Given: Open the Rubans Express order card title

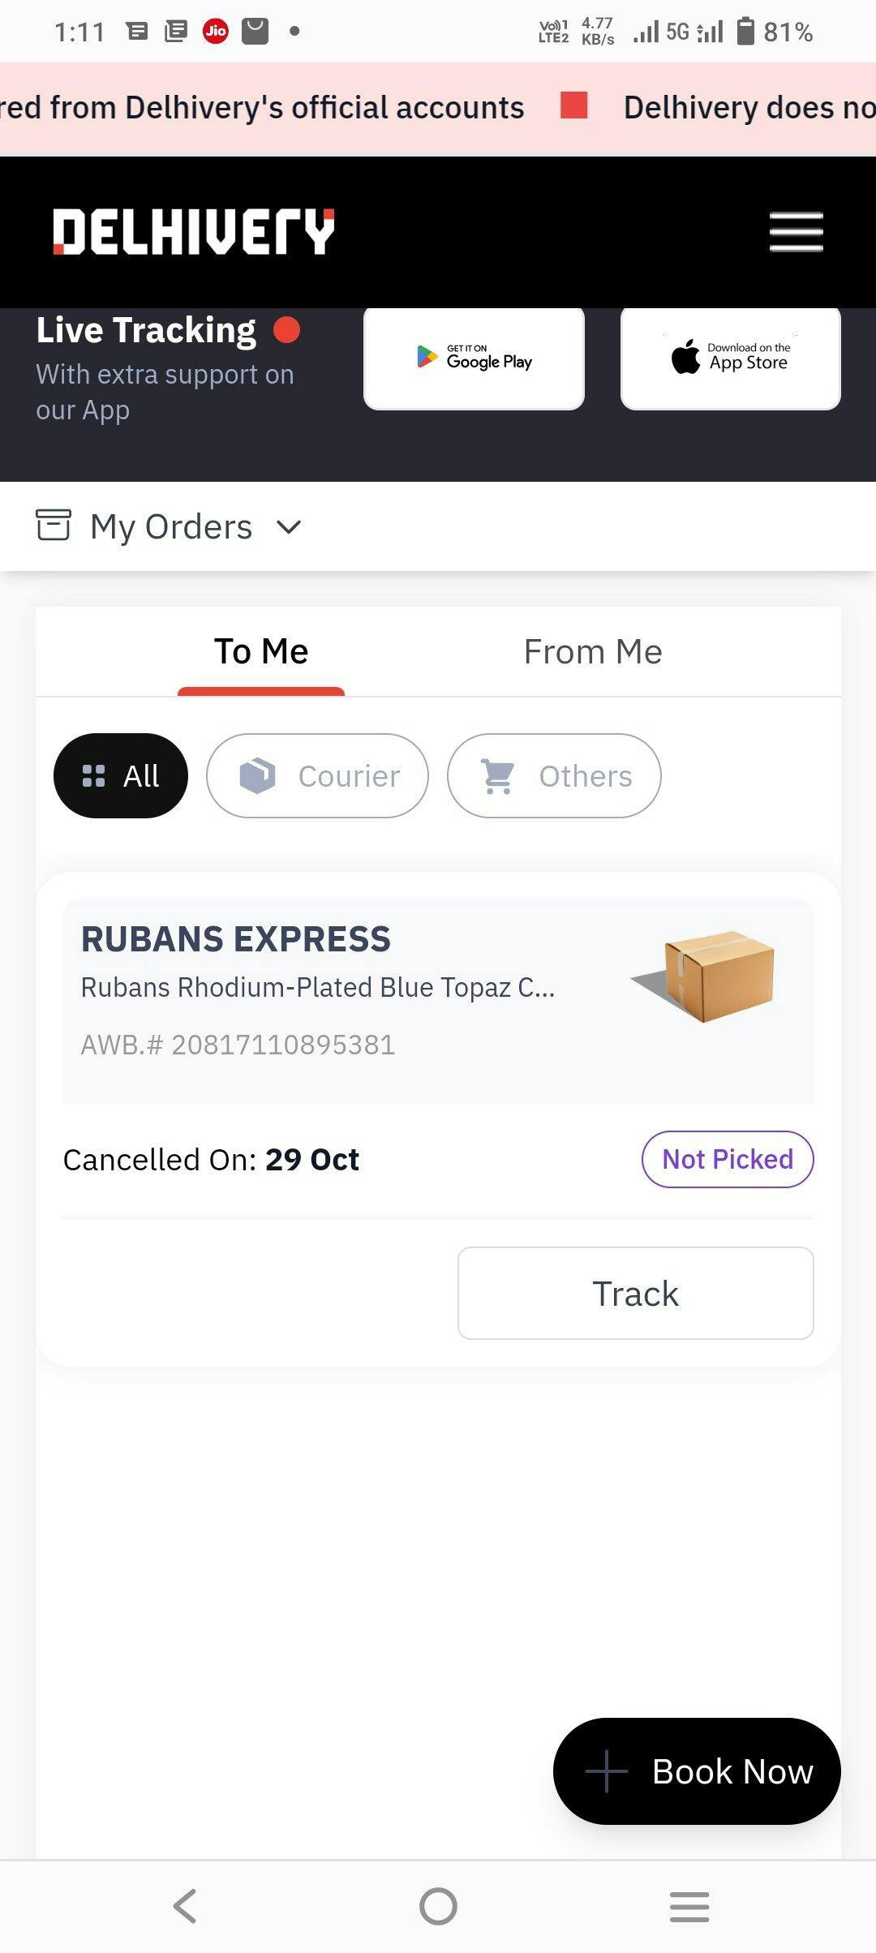Looking at the screenshot, I should pos(236,939).
